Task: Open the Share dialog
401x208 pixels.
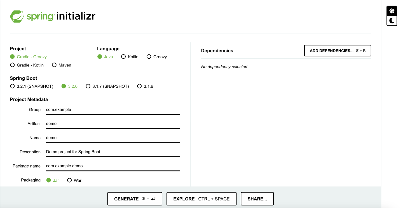Action: [x=257, y=199]
